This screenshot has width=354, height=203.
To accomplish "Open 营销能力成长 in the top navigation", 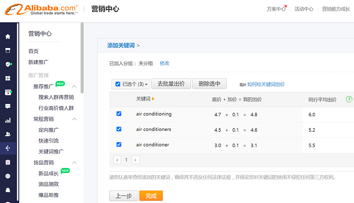I will coord(336,9).
